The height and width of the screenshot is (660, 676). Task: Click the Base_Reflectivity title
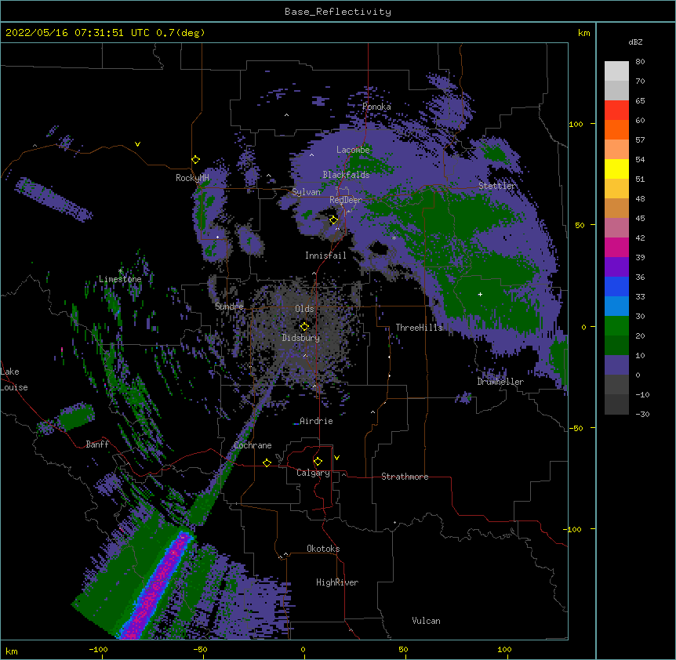click(338, 12)
